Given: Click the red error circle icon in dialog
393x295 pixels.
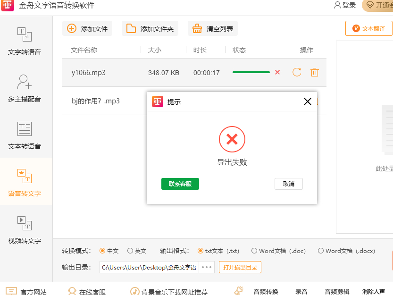Looking at the screenshot, I should (232, 139).
